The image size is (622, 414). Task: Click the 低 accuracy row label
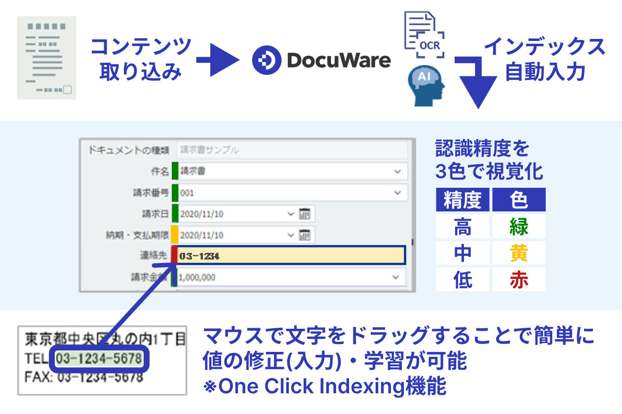pyautogui.click(x=463, y=280)
